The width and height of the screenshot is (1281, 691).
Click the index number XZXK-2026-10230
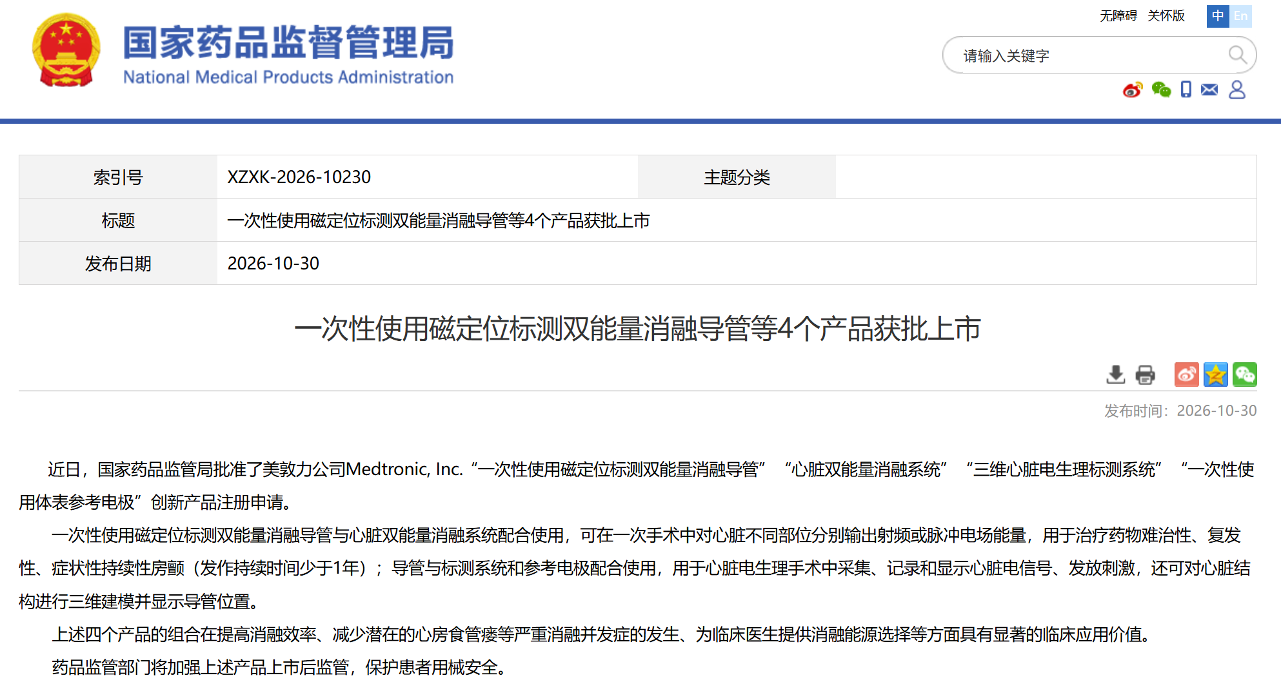(x=299, y=177)
